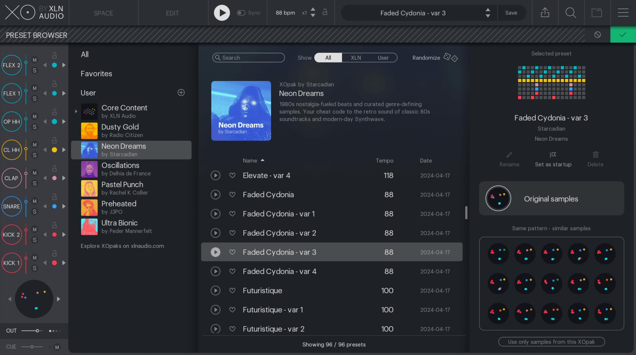The image size is (636, 355).
Task: Click the Rename preset icon
Action: click(509, 154)
